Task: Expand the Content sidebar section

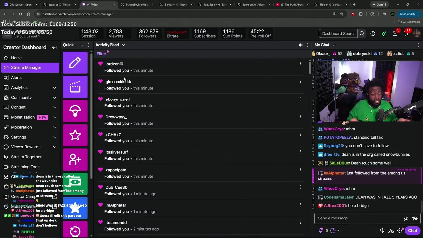Action: point(55,107)
